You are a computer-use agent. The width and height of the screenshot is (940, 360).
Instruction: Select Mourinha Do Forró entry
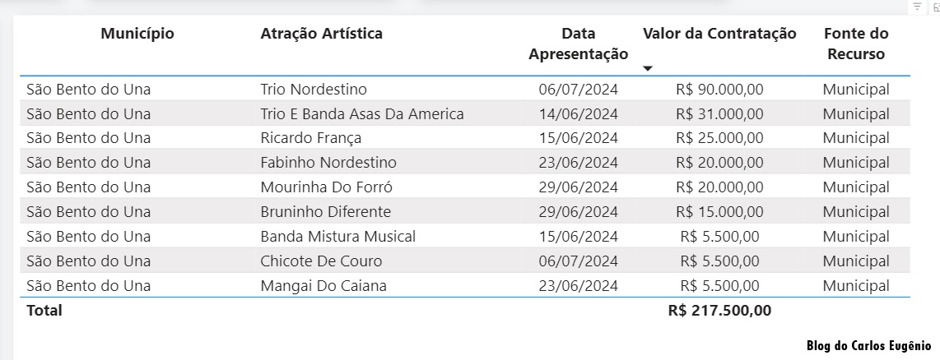click(x=326, y=187)
